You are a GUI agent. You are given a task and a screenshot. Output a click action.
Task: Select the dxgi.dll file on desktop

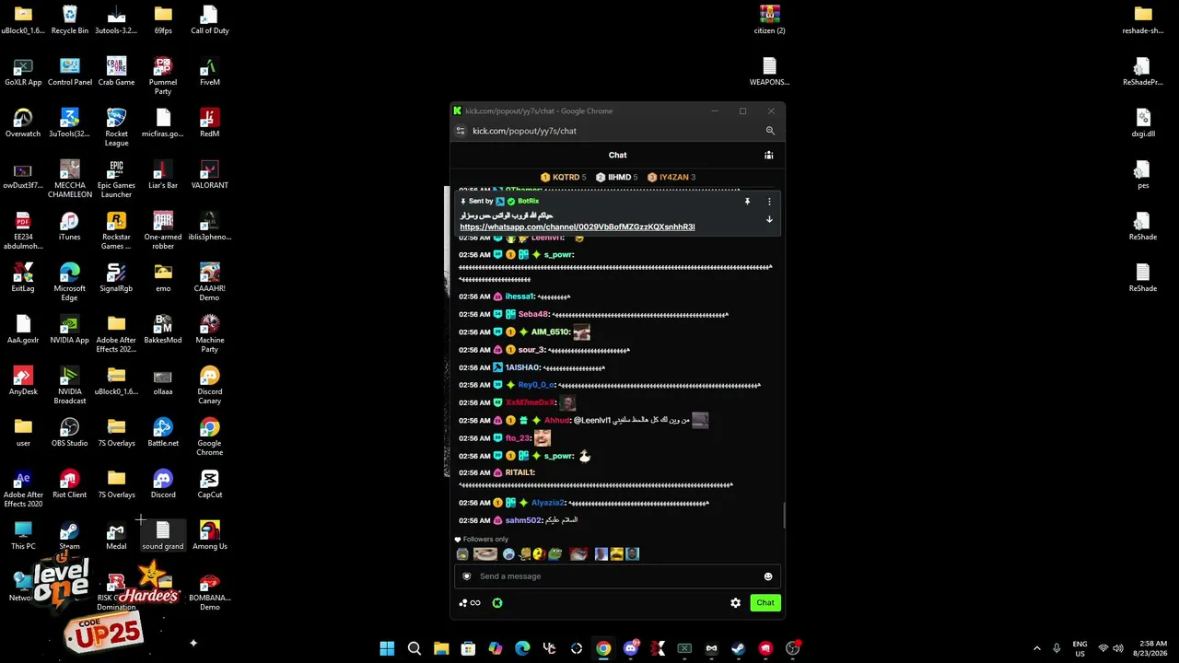point(1143,123)
